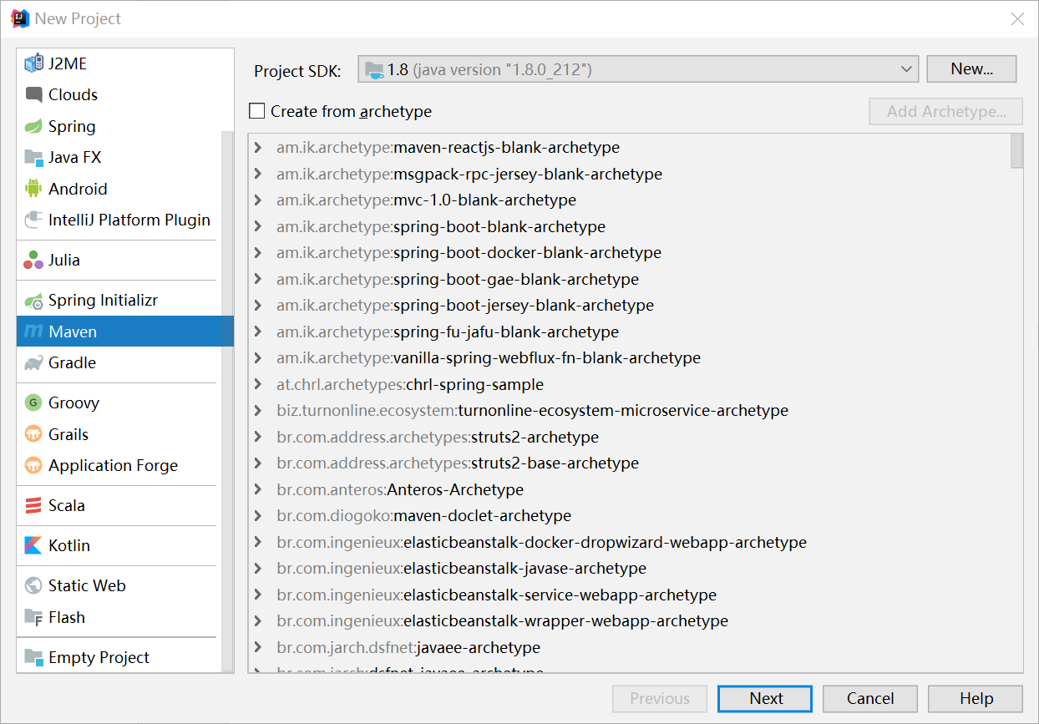Click the Groovy icon in sidebar
The image size is (1039, 724).
[x=33, y=403]
